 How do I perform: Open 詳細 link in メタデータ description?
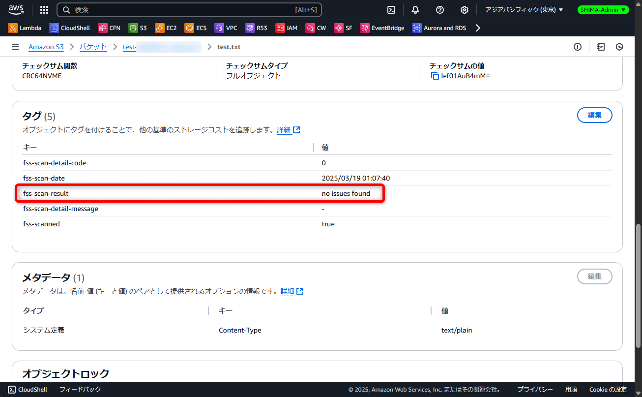click(292, 291)
